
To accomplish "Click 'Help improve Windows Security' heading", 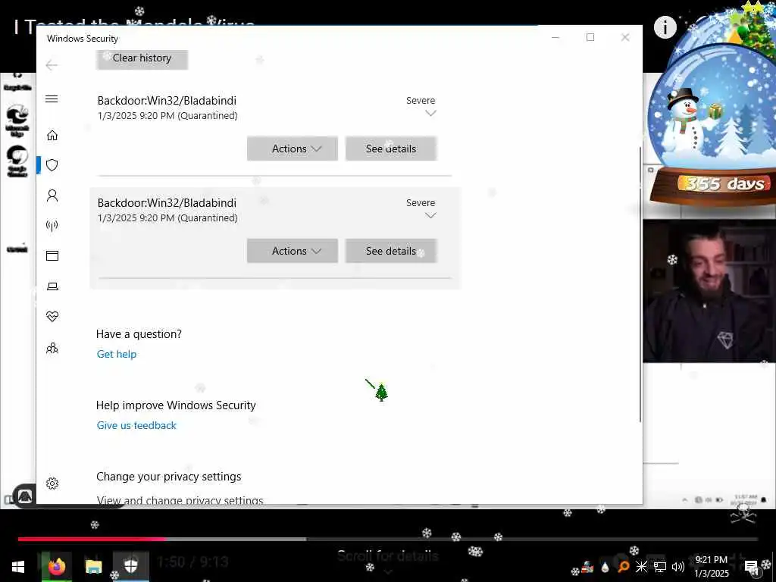I will point(176,405).
